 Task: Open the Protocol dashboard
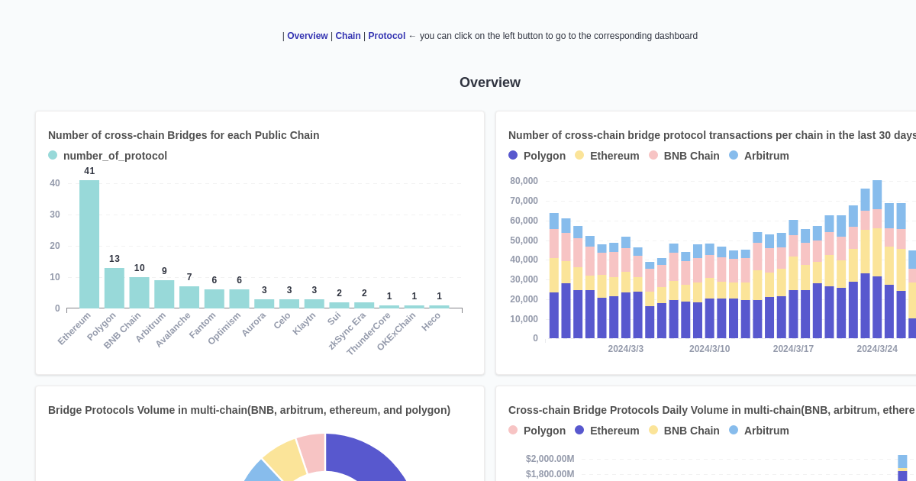click(387, 36)
